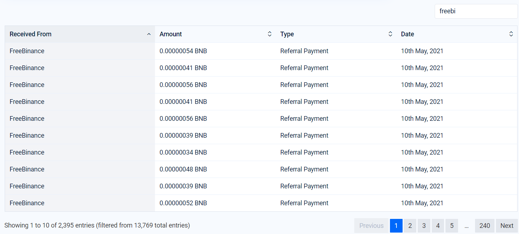
Task: Sort by Received From ascending arrow
Action: point(149,34)
